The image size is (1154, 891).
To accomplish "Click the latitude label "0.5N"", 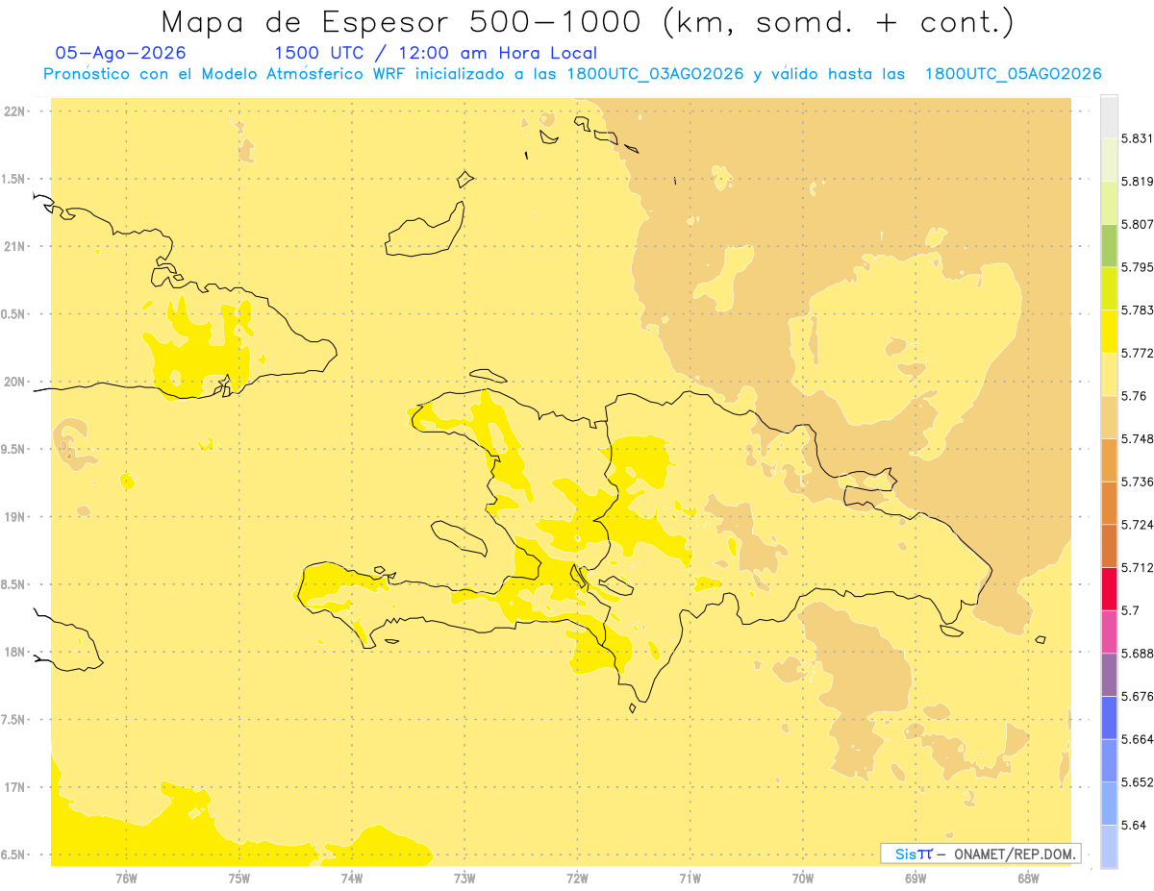I will coord(13,314).
